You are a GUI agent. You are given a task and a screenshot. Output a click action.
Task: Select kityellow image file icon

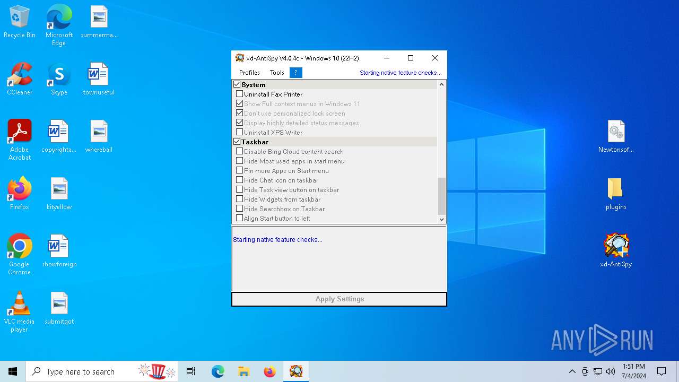(59, 194)
